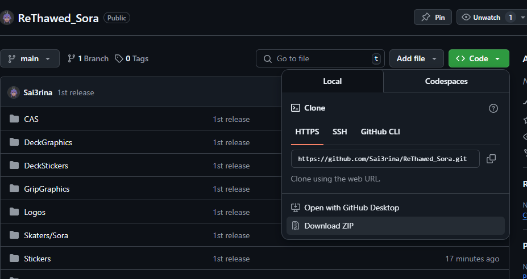Viewport: 527px width, 279px height.
Task: Click the Logos folder icon
Action: [14, 212]
